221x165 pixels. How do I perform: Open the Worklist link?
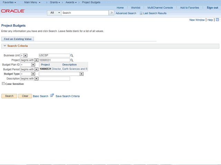[136, 8]
